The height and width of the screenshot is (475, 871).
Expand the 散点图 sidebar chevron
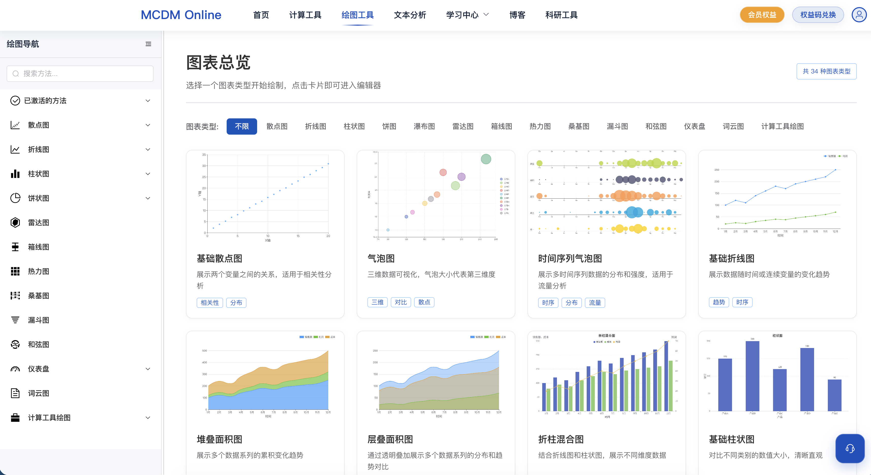coord(148,125)
